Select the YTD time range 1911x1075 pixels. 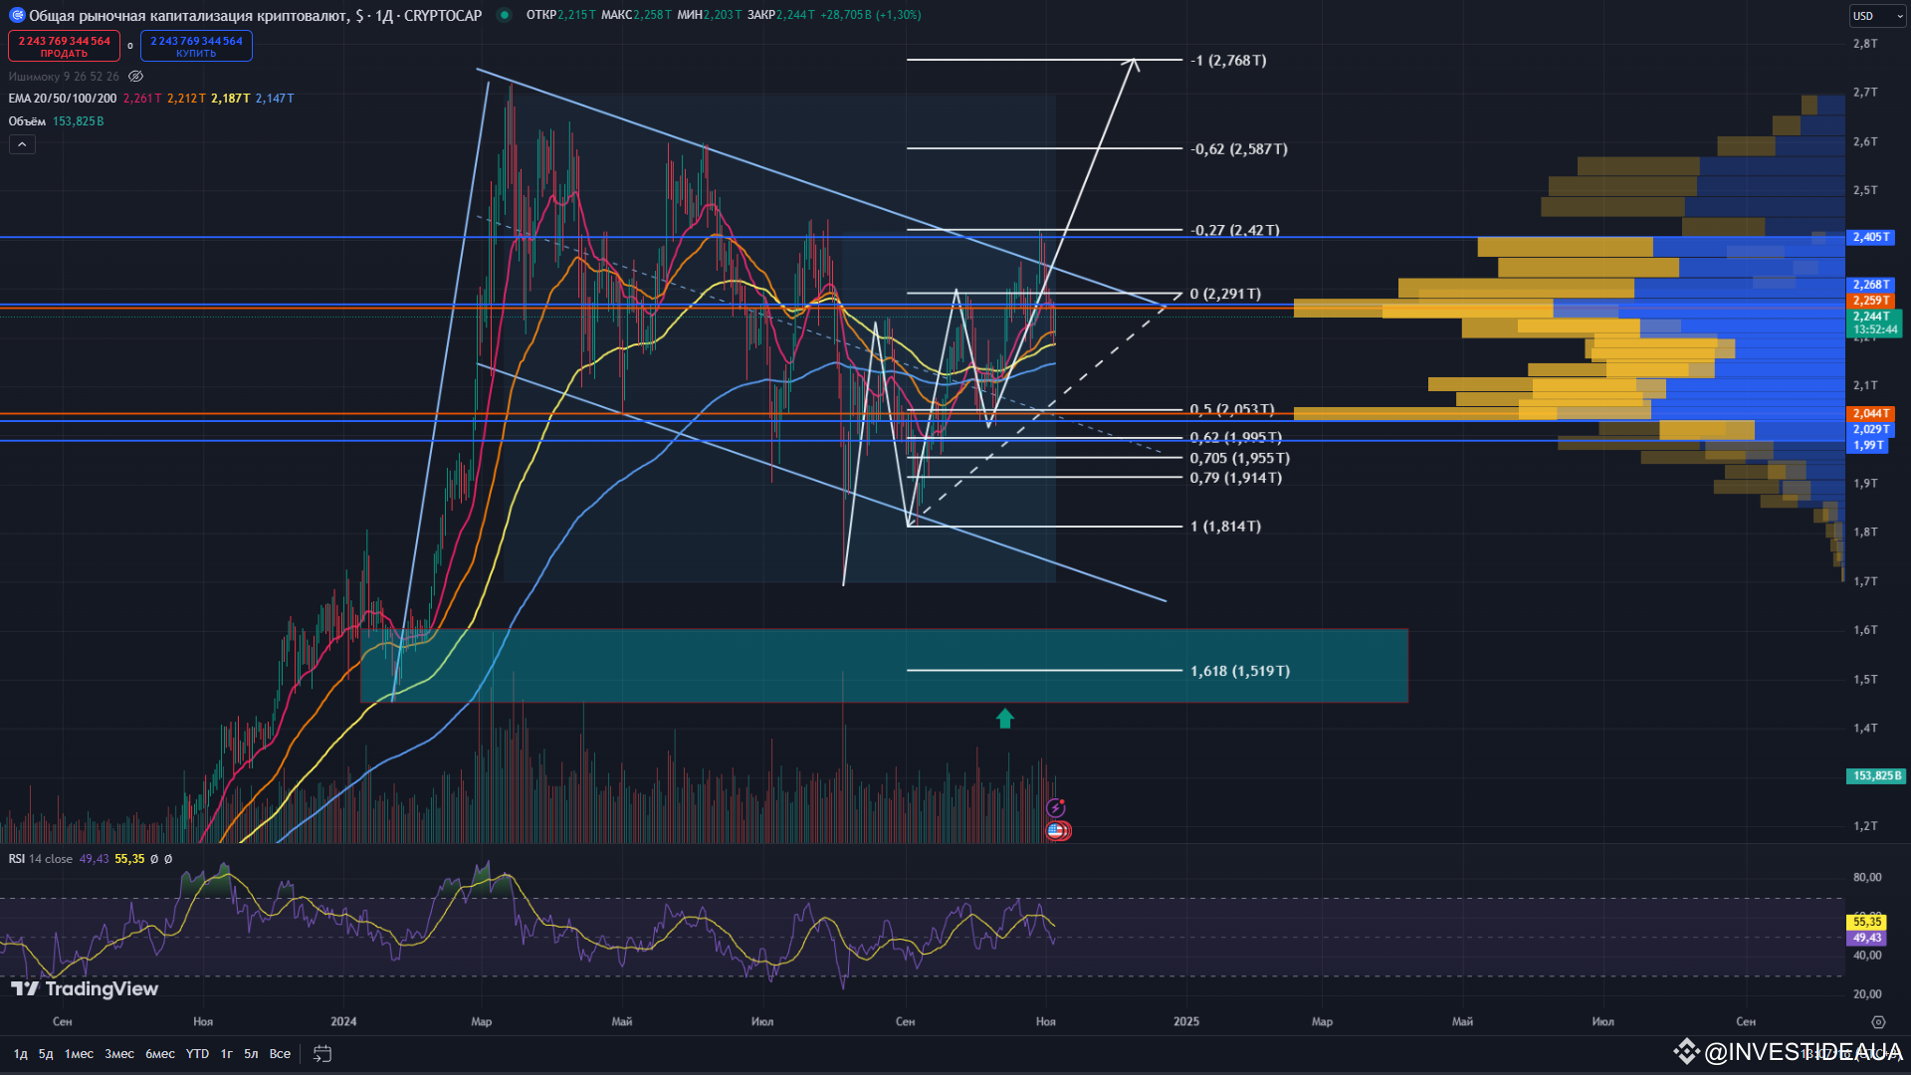[197, 1053]
